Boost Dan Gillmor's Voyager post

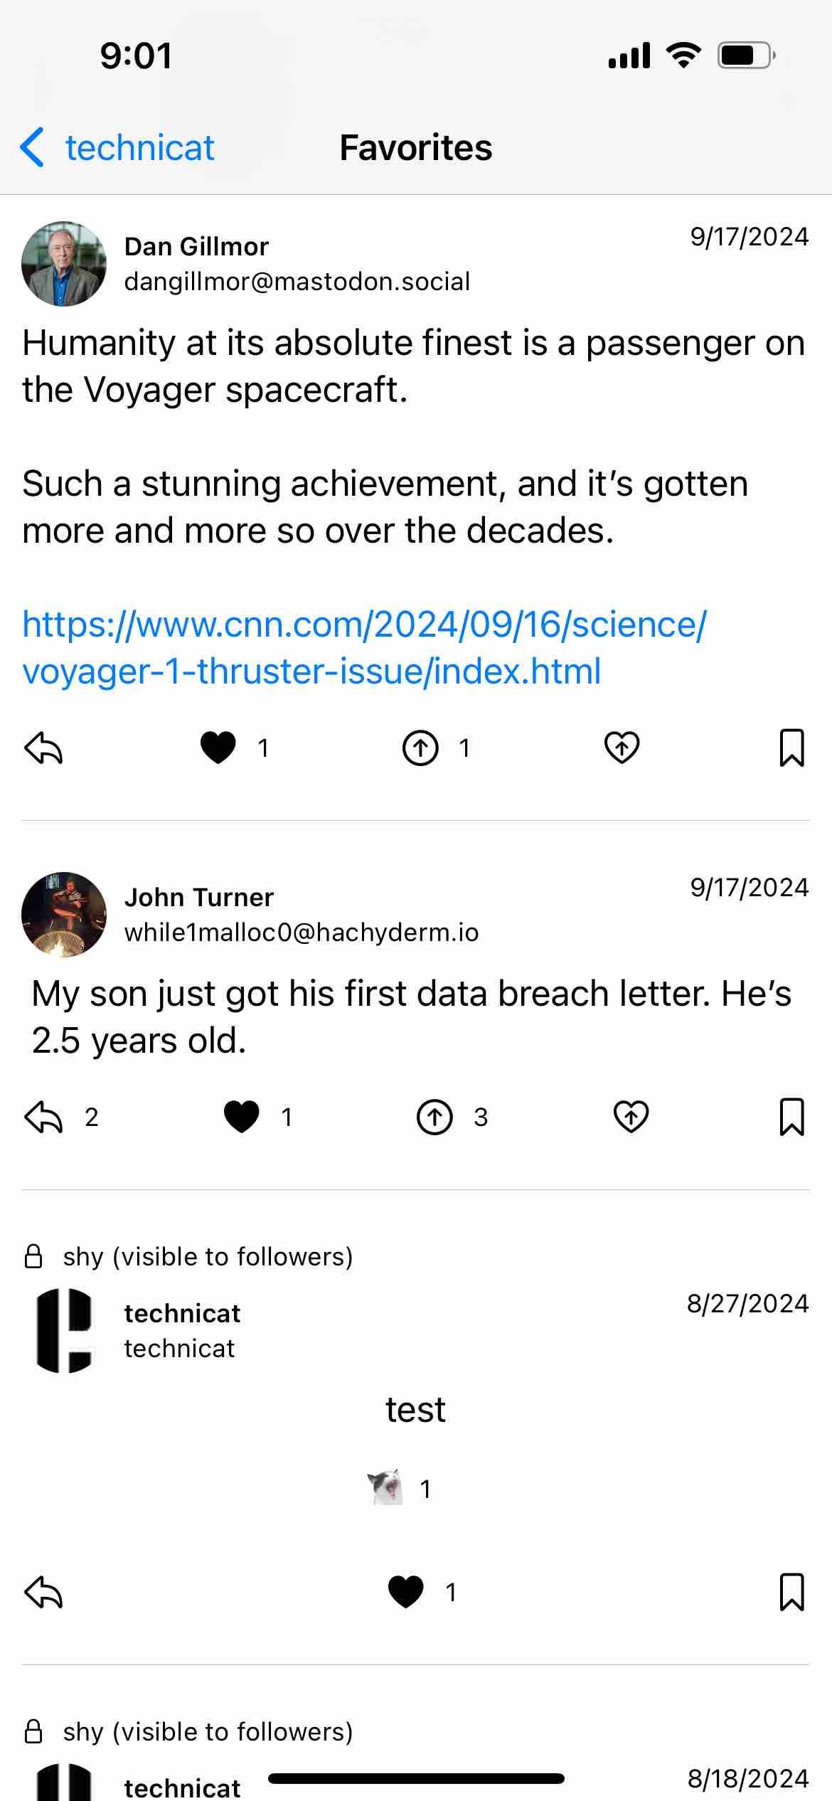click(x=420, y=748)
